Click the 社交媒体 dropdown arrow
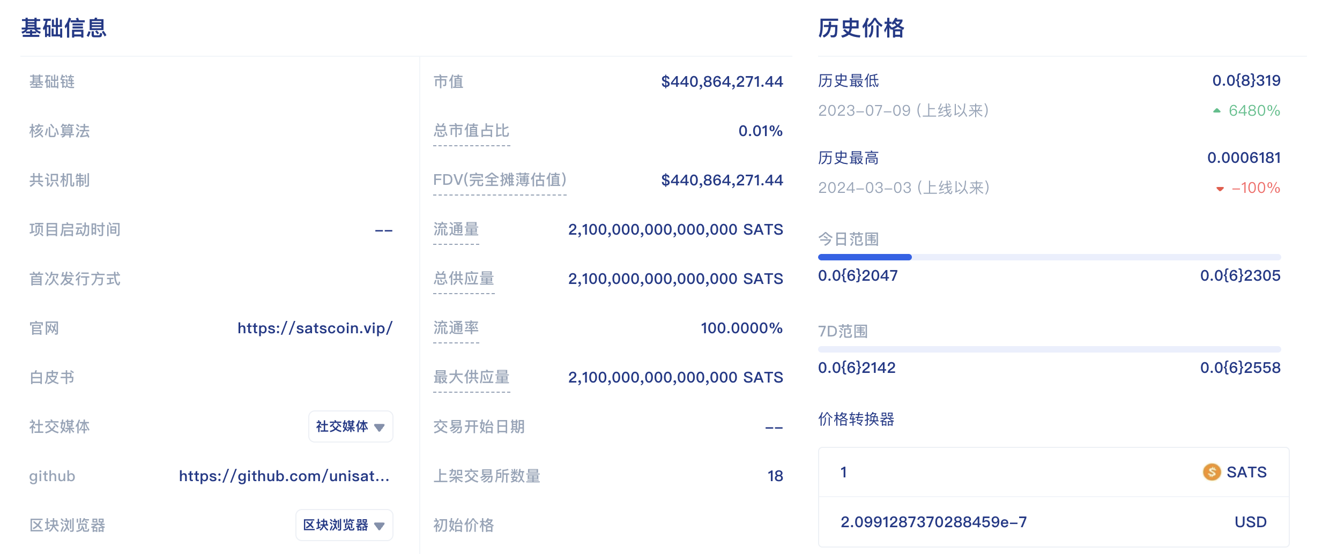Screen dimensions: 1337x554 click(x=380, y=428)
